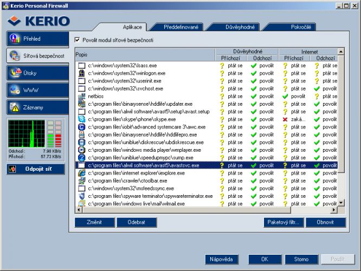Click the horizontal scrollbar left arrow

pyautogui.click(x=79, y=210)
